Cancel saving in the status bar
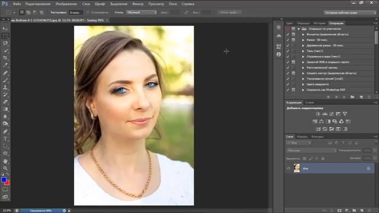This screenshot has height=213, width=379. (64, 211)
